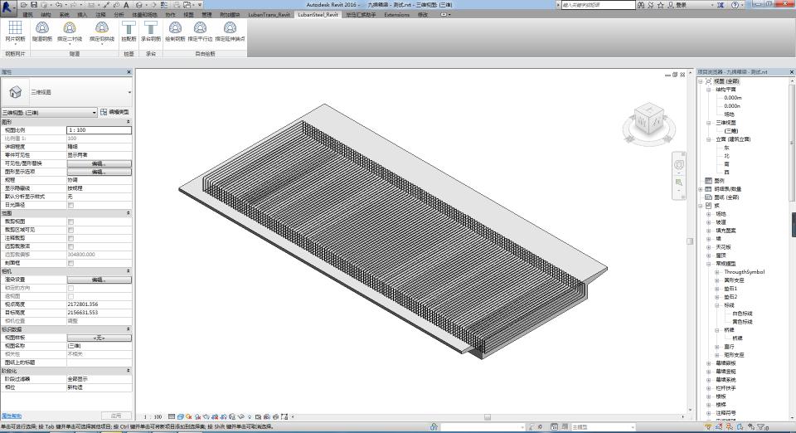Image resolution: width=796 pixels, height=433 pixels.
Task: Expand the ThroughSymbol family tree node
Action: pos(718,272)
